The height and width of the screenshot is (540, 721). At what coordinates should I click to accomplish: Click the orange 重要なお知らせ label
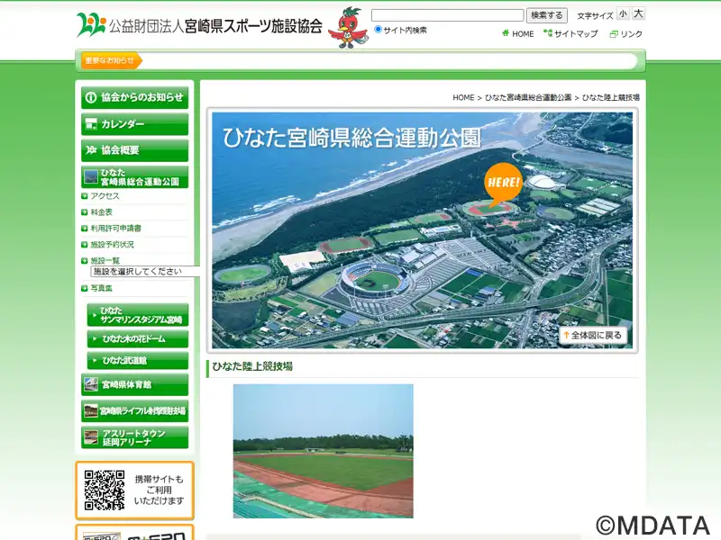point(111,60)
